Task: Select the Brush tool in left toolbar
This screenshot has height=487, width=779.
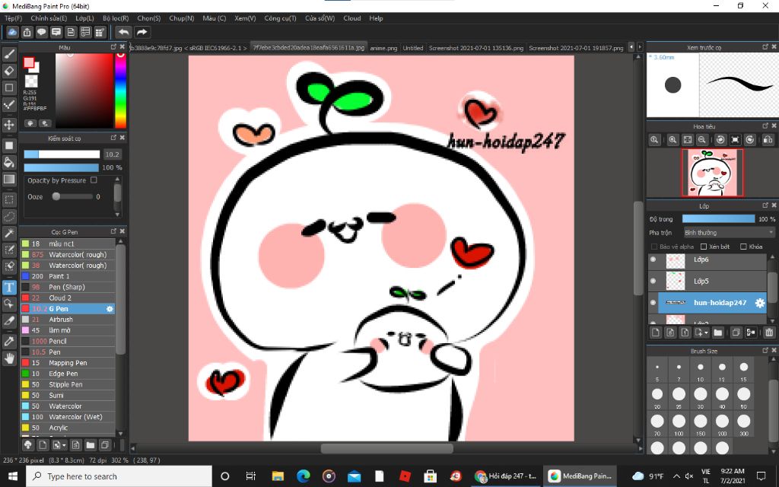Action: click(x=9, y=54)
